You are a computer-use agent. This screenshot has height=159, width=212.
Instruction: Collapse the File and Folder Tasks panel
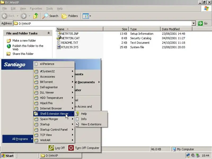pyautogui.click(x=48, y=33)
